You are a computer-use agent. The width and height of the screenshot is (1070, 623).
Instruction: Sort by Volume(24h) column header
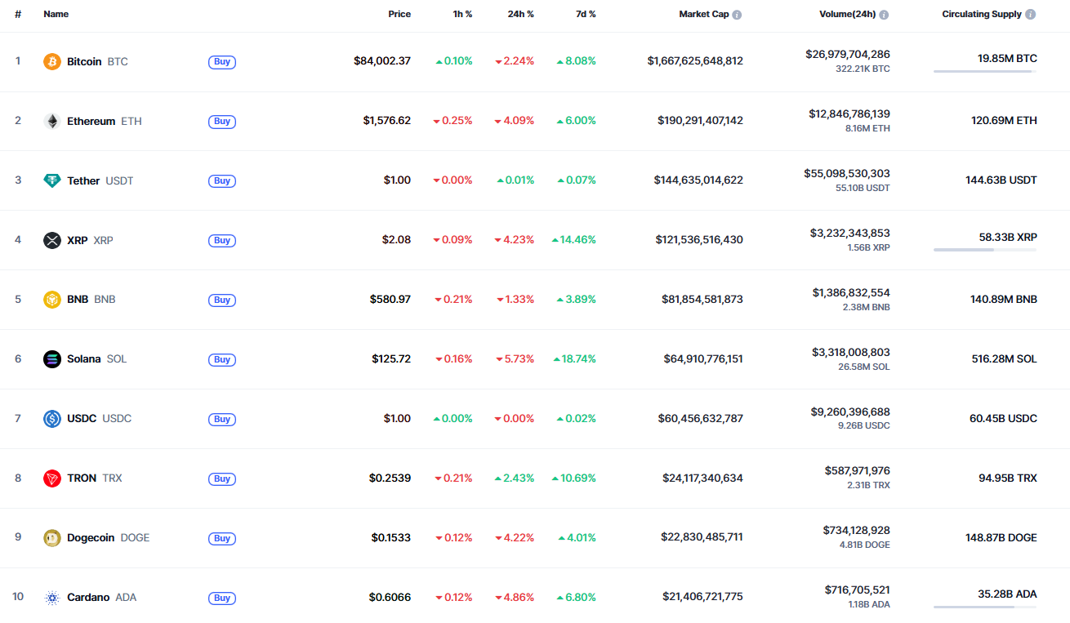[848, 15]
